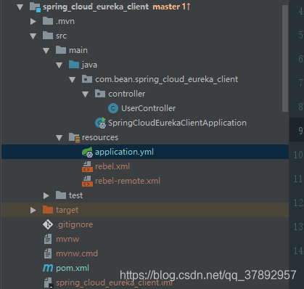Collapse the controller package arrow

[x=86, y=94]
